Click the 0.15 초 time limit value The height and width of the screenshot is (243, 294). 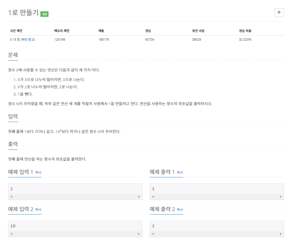click(x=15, y=40)
